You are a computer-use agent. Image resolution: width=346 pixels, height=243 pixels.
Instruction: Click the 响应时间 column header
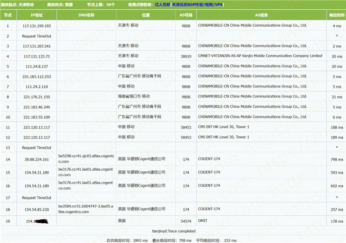(x=337, y=15)
